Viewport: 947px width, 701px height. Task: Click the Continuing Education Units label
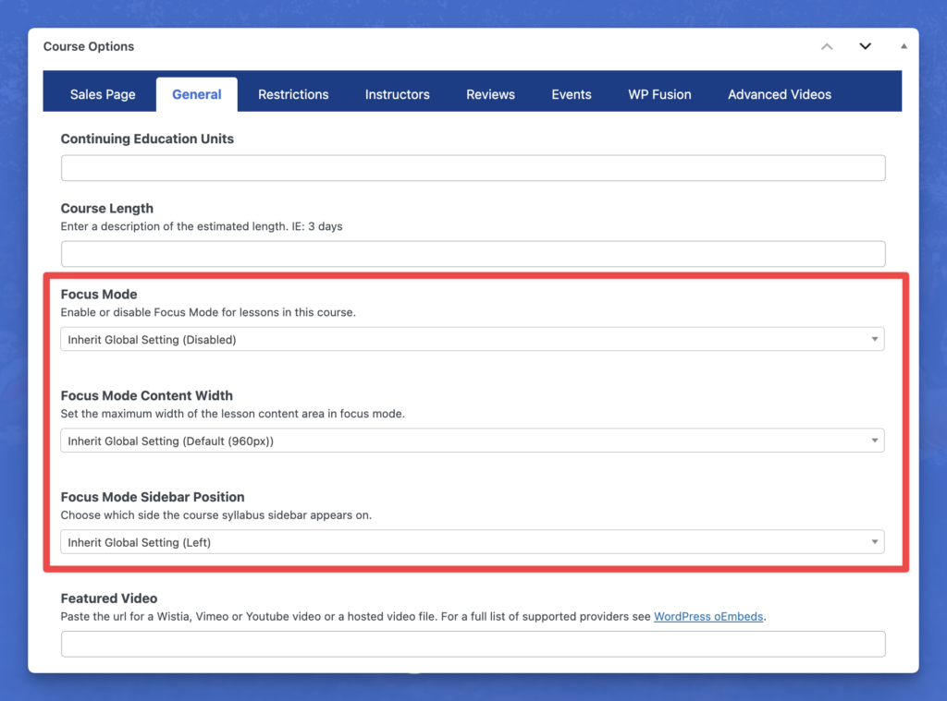point(147,139)
